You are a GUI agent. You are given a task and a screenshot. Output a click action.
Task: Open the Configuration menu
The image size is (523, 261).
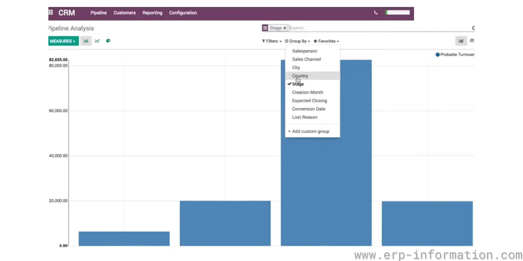click(183, 13)
